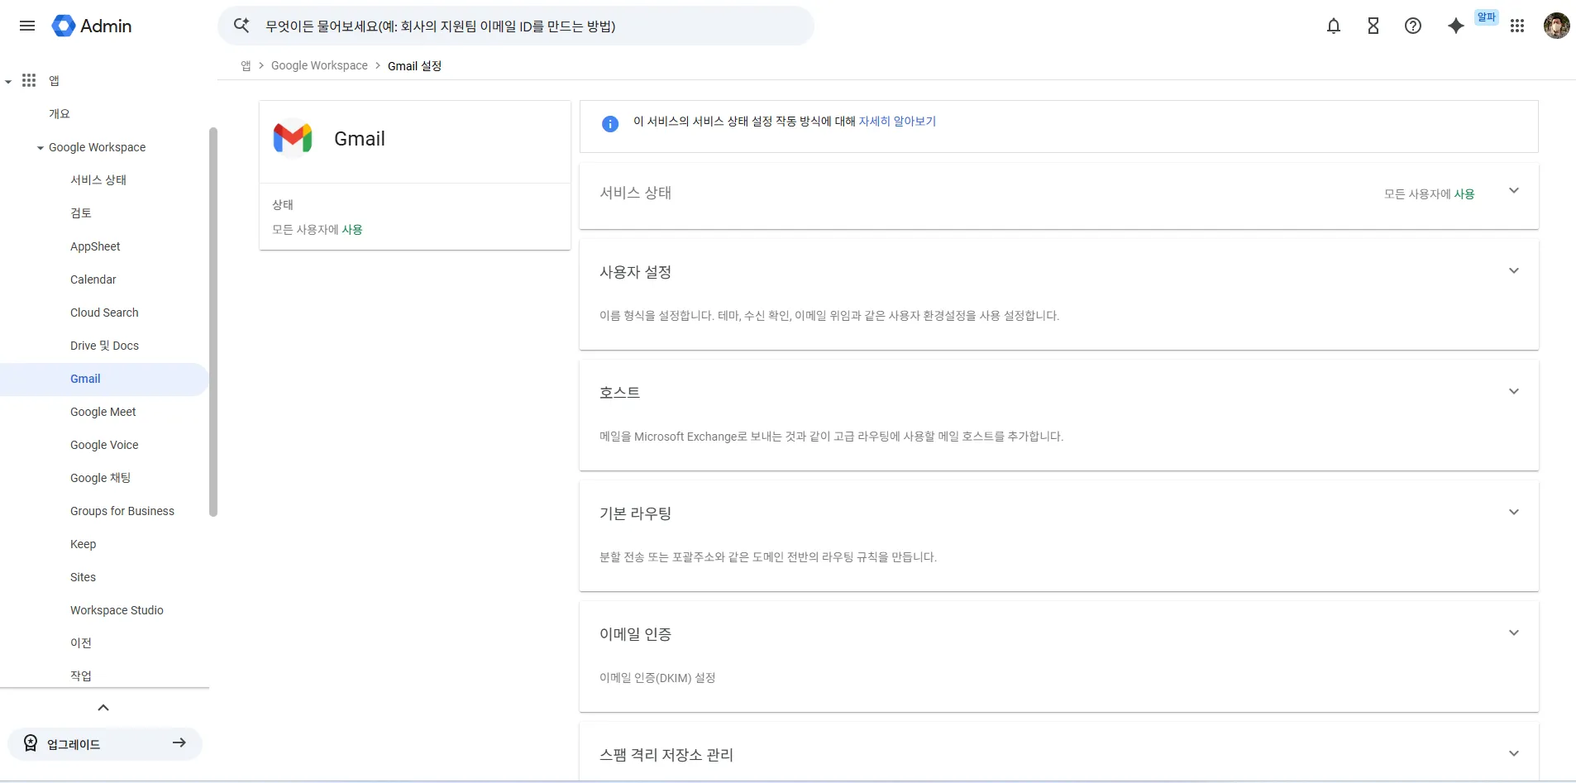This screenshot has width=1576, height=783.
Task: Open Keep in the sidebar
Action: pyautogui.click(x=83, y=544)
